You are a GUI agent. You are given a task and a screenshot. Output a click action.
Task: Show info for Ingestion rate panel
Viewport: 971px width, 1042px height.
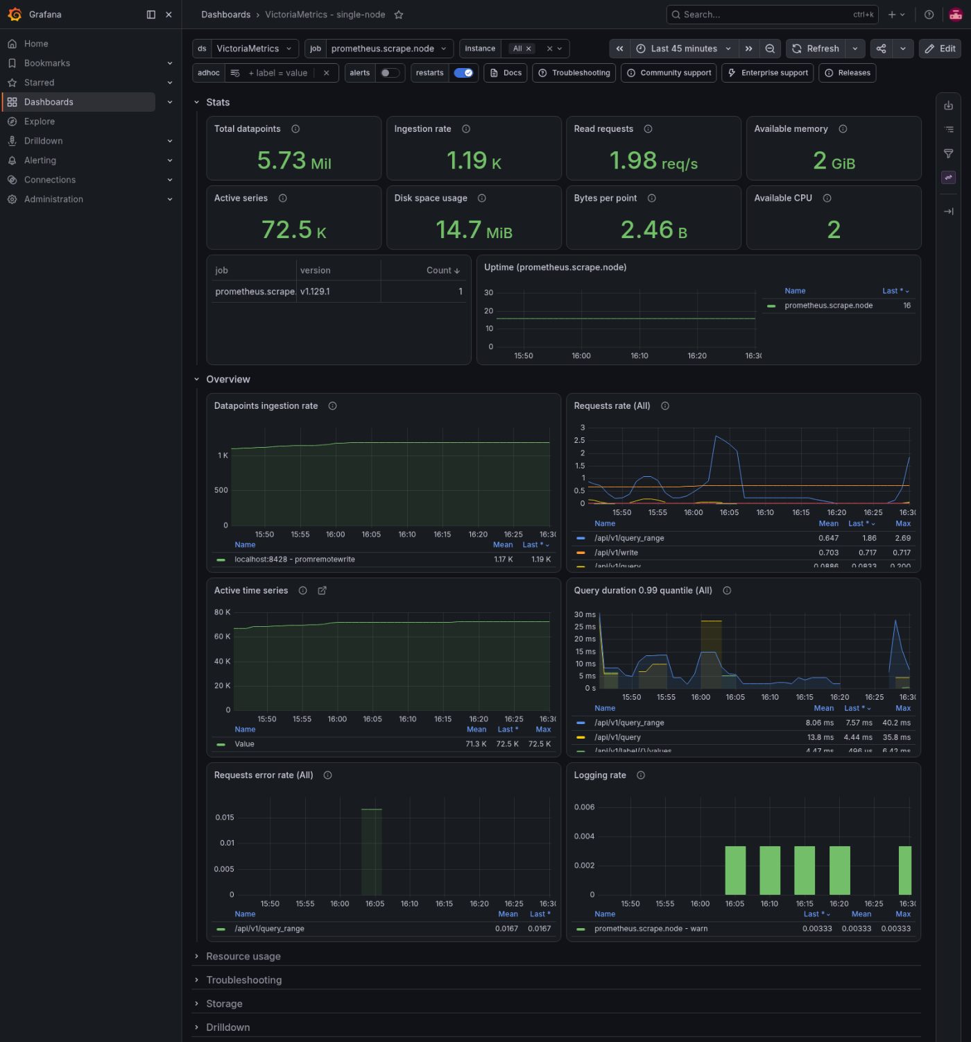pos(466,129)
